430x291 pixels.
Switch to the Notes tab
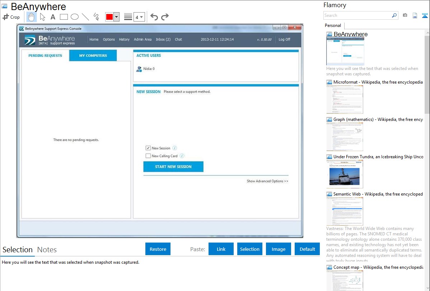(47, 250)
